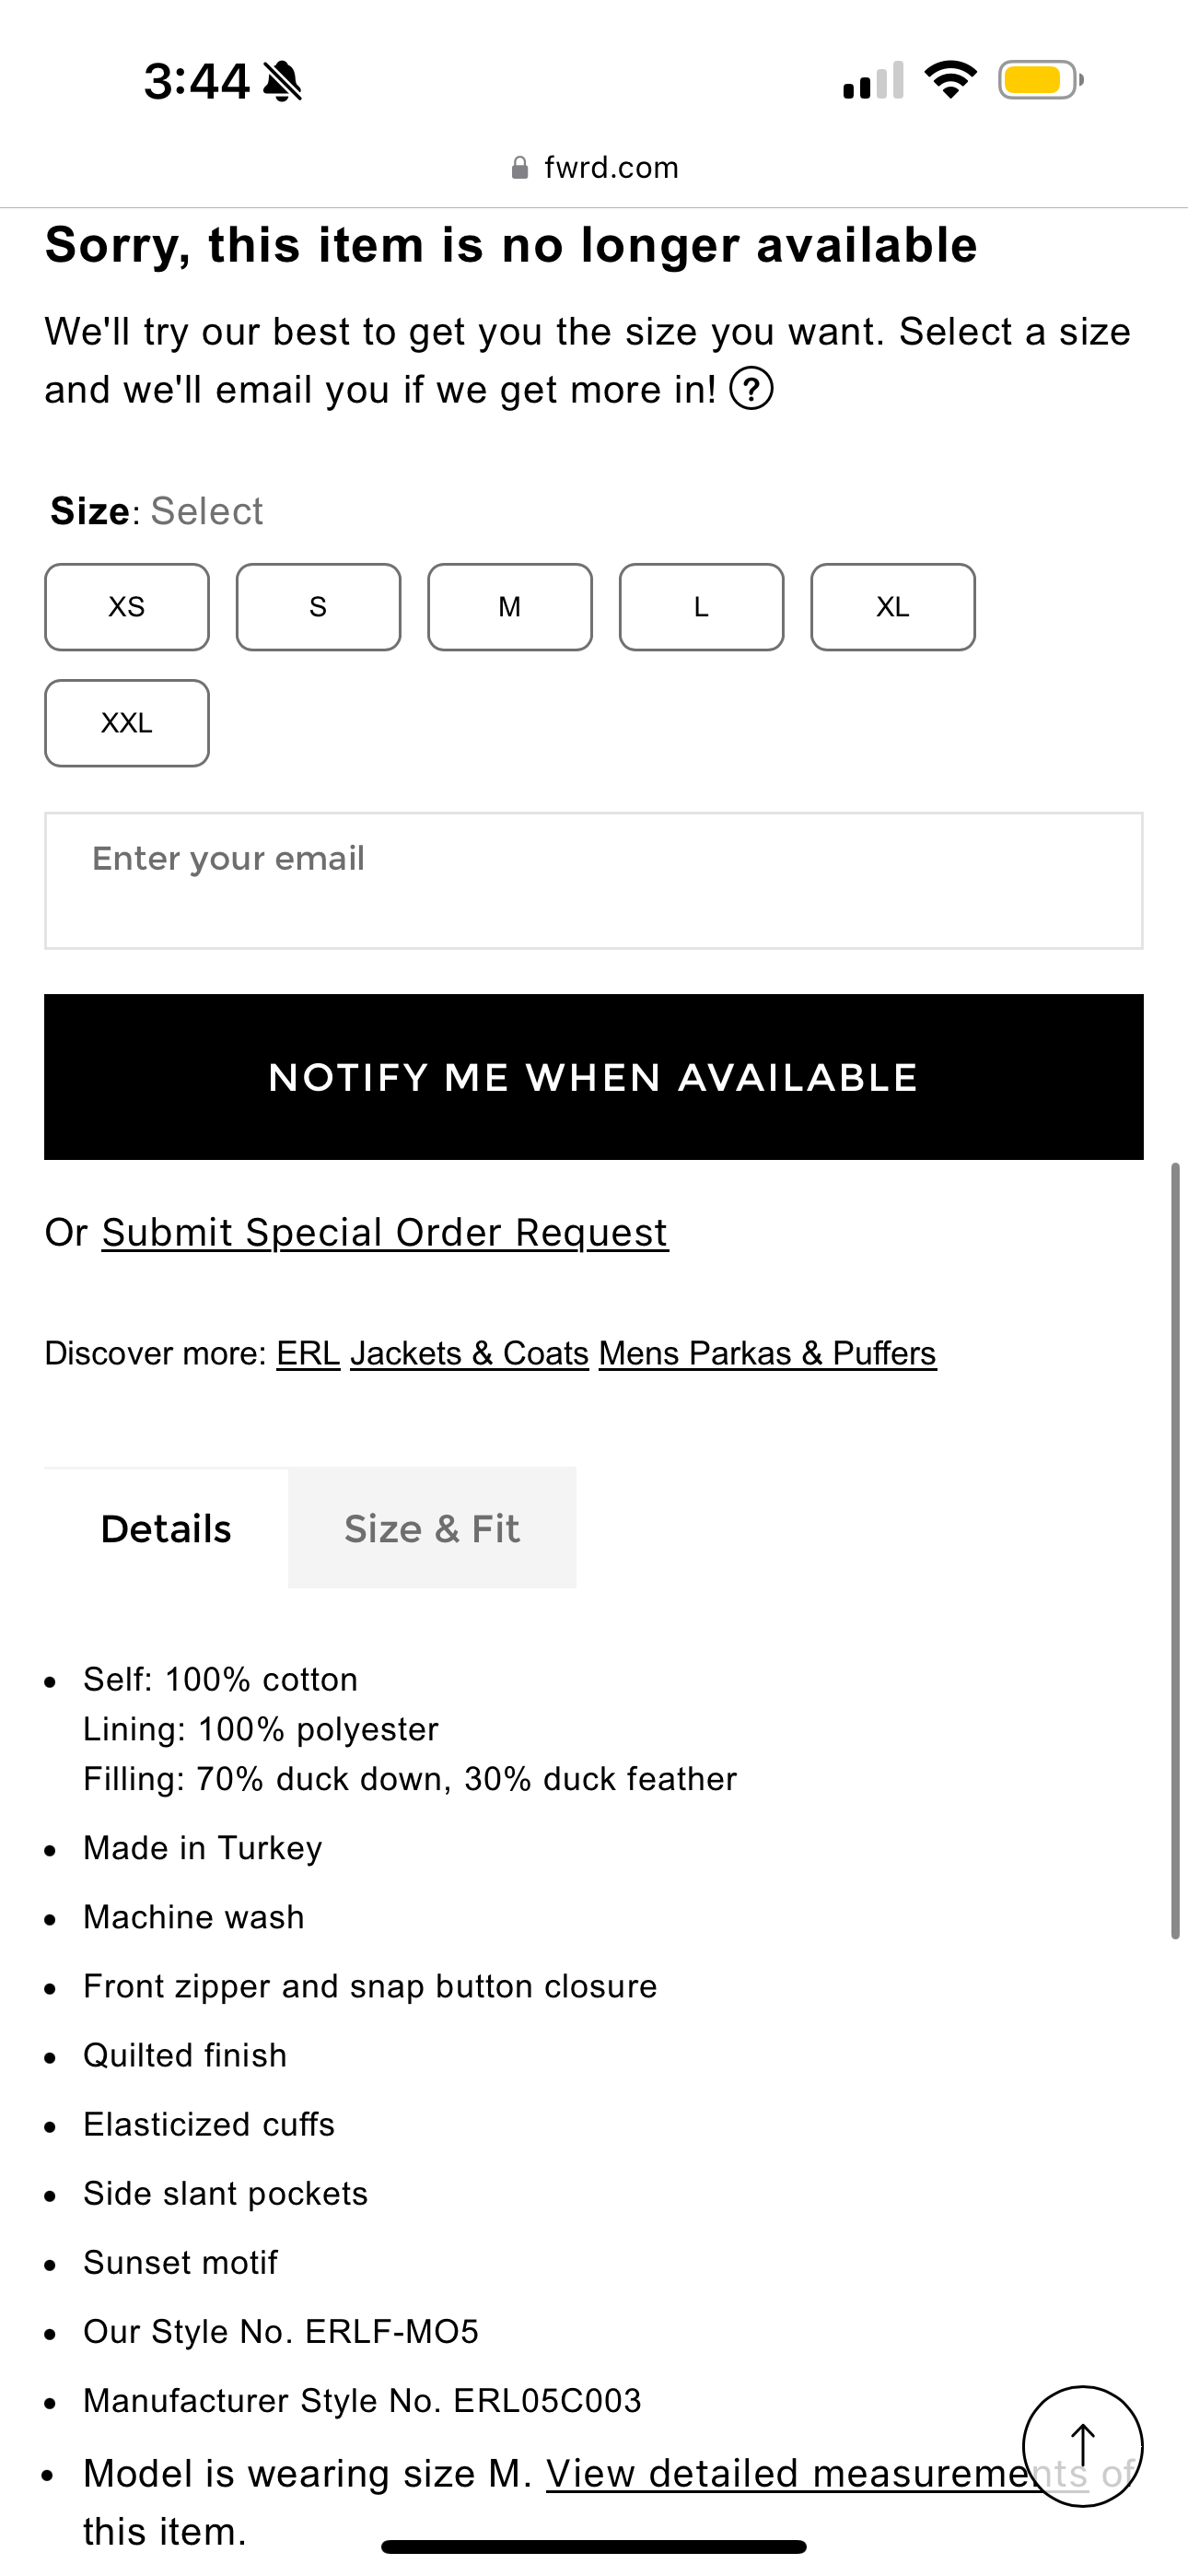Tap the cellular signal bars
This screenshot has width=1188, height=2576.
tap(873, 81)
